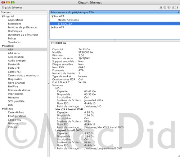Select Cartes PC in the sidebar
Viewport: 180px width, 157px height.
tap(14, 68)
